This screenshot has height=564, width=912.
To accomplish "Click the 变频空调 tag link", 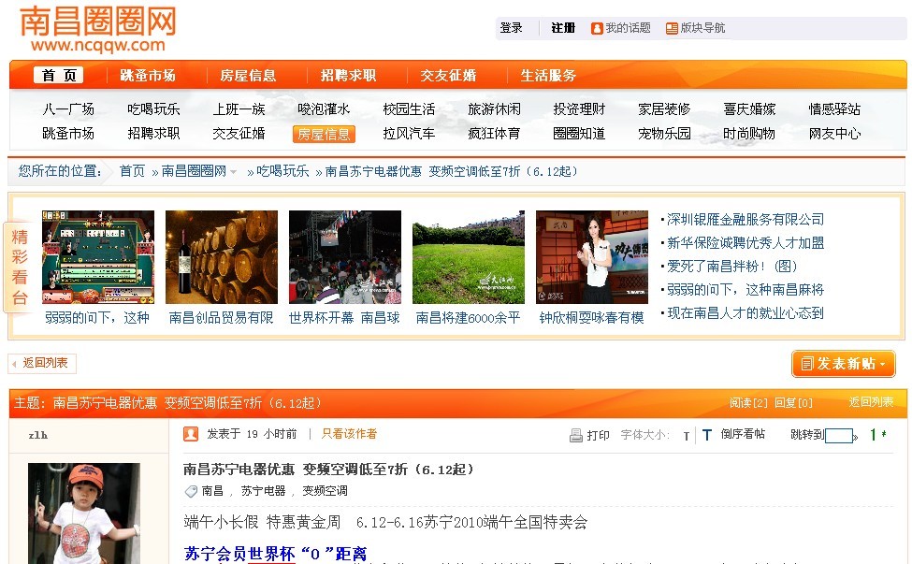I will pyautogui.click(x=325, y=491).
